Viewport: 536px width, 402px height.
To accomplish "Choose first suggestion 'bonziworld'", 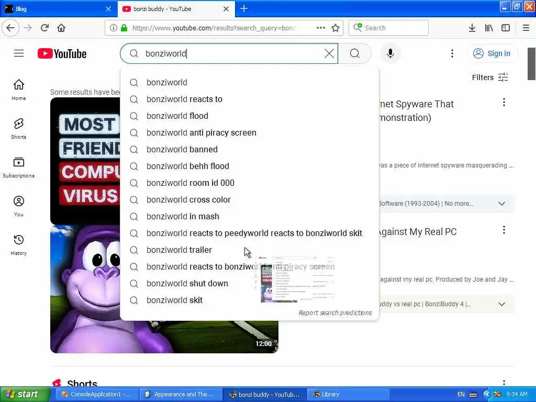I will [x=250, y=82].
